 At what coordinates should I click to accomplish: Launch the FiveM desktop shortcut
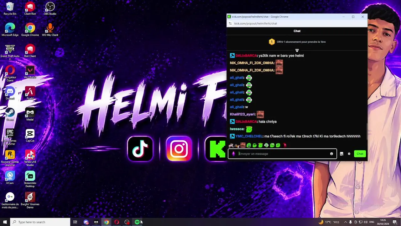click(x=30, y=94)
